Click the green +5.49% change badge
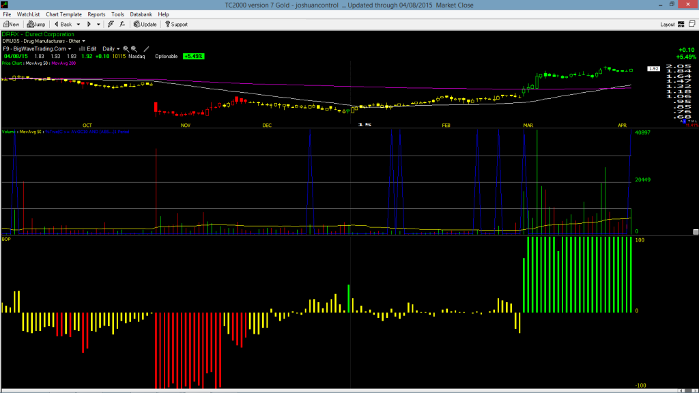Viewport: 699px width, 393px height. [193, 57]
